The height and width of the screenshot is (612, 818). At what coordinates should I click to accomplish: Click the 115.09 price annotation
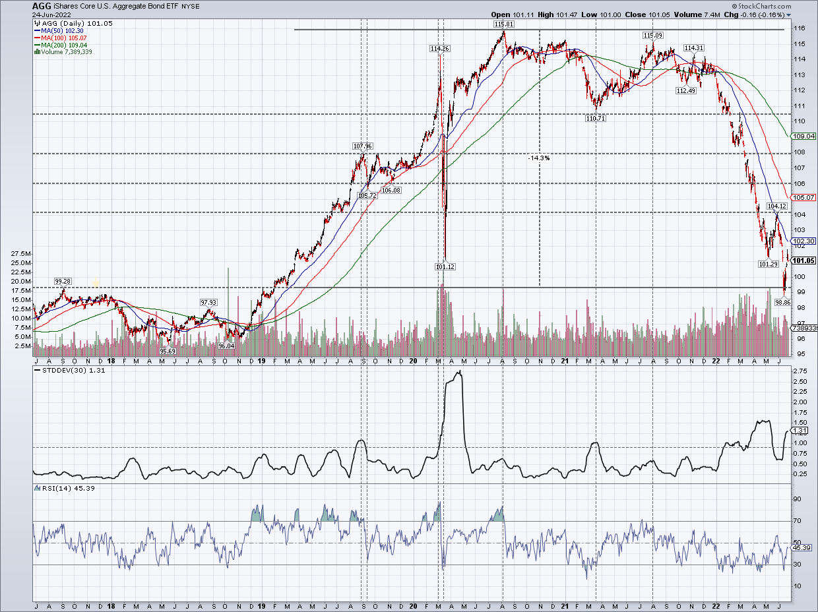point(652,35)
